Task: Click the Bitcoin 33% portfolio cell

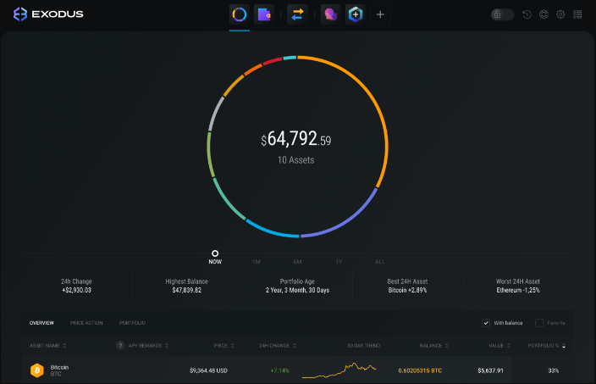Action: click(x=554, y=370)
